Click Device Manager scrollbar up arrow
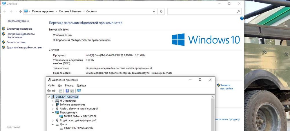Image resolution: width=290 pixels, height=131 pixels. [213, 97]
